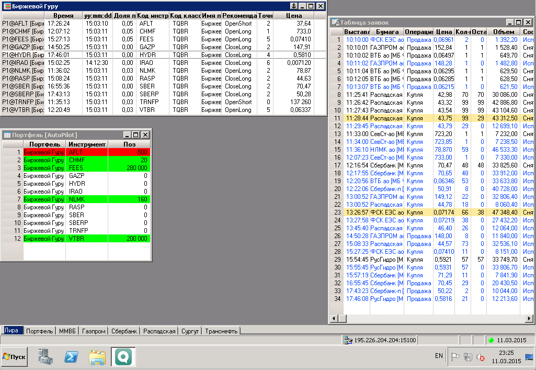536x370 pixels.
Task: Select the VTBR row in Портфель table
Action: pos(76,239)
